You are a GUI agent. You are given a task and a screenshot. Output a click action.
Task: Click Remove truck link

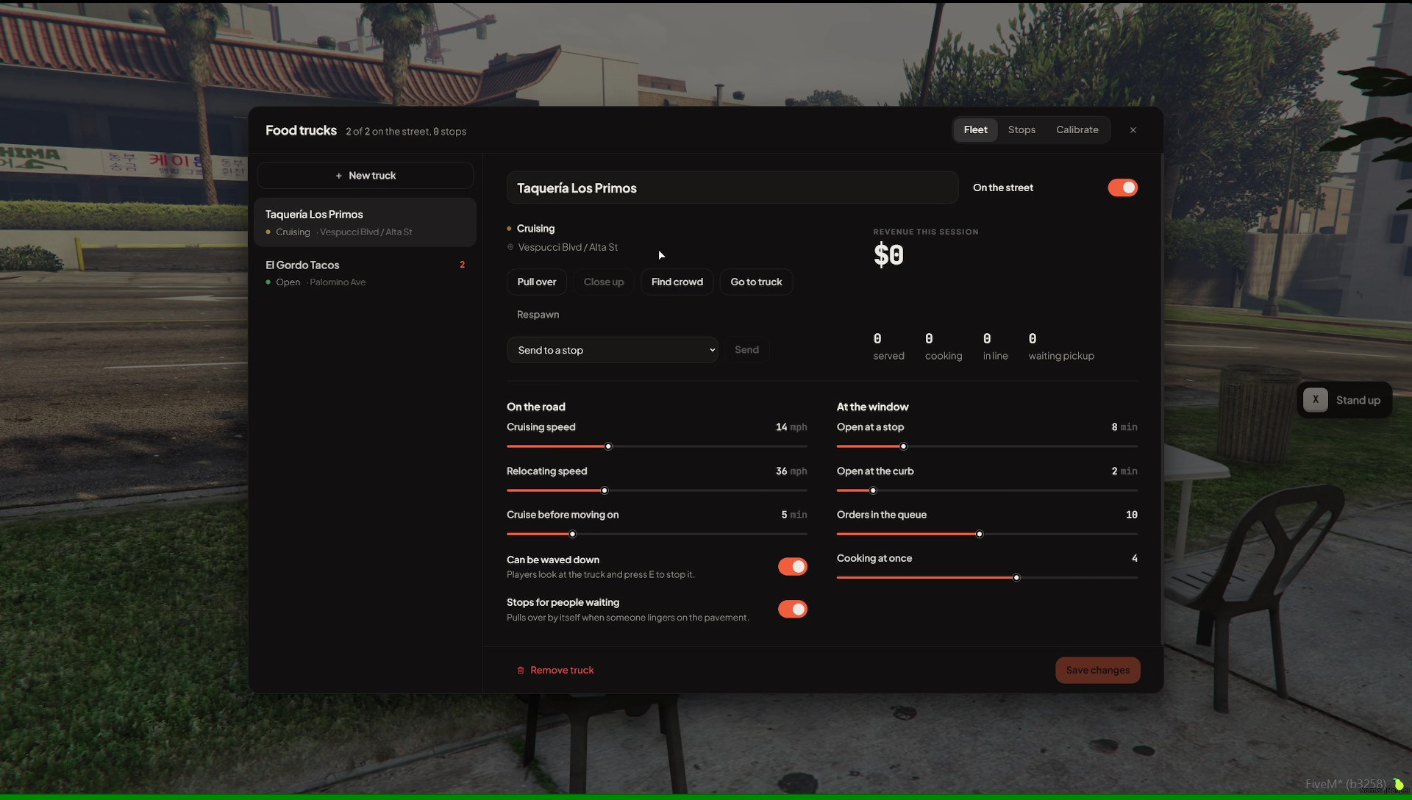click(555, 671)
